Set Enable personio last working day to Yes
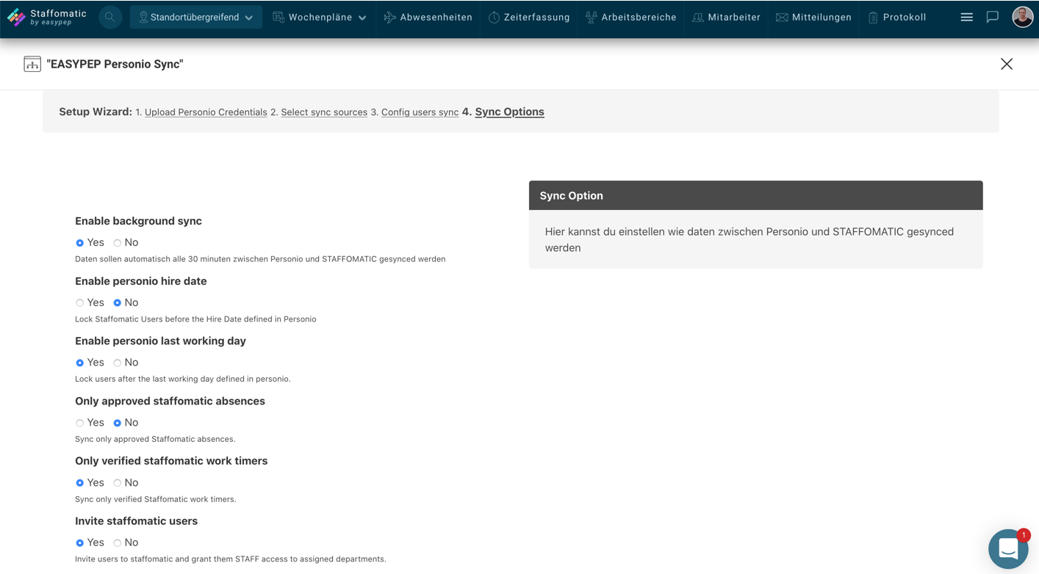The image size is (1039, 574). point(80,363)
